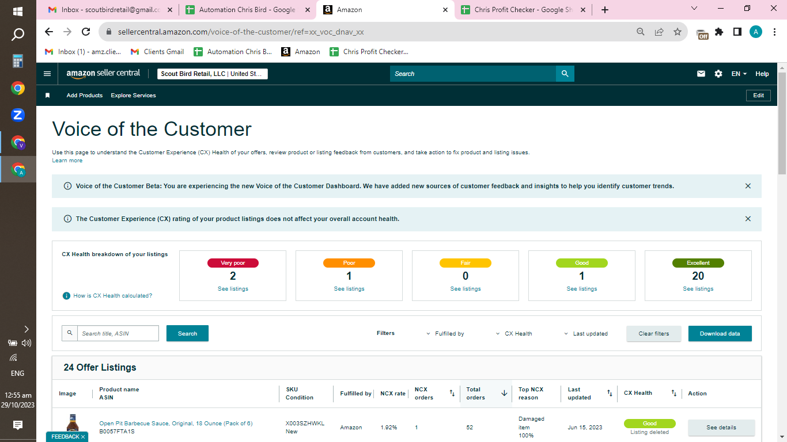See listings under Poor
The width and height of the screenshot is (787, 442).
click(349, 289)
